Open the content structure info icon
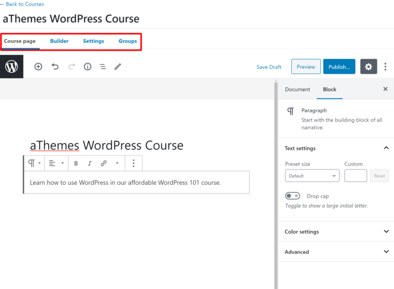The width and height of the screenshot is (394, 289). point(88,67)
